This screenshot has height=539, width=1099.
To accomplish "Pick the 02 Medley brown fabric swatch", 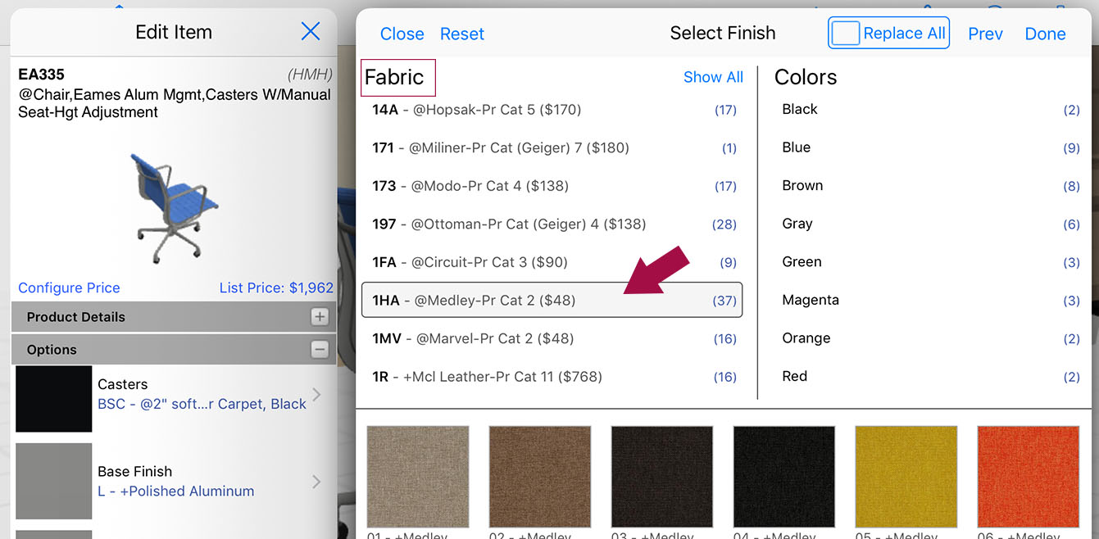I will point(540,477).
